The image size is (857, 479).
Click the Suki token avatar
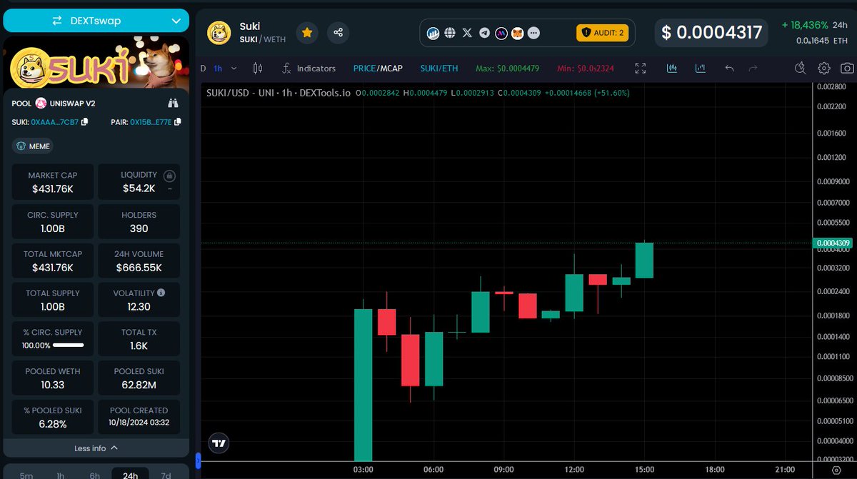pos(219,33)
